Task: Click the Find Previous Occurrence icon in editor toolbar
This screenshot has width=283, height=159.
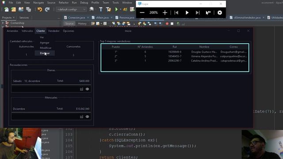Action: click(119, 23)
